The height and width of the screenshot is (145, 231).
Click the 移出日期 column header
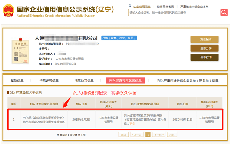182,104
